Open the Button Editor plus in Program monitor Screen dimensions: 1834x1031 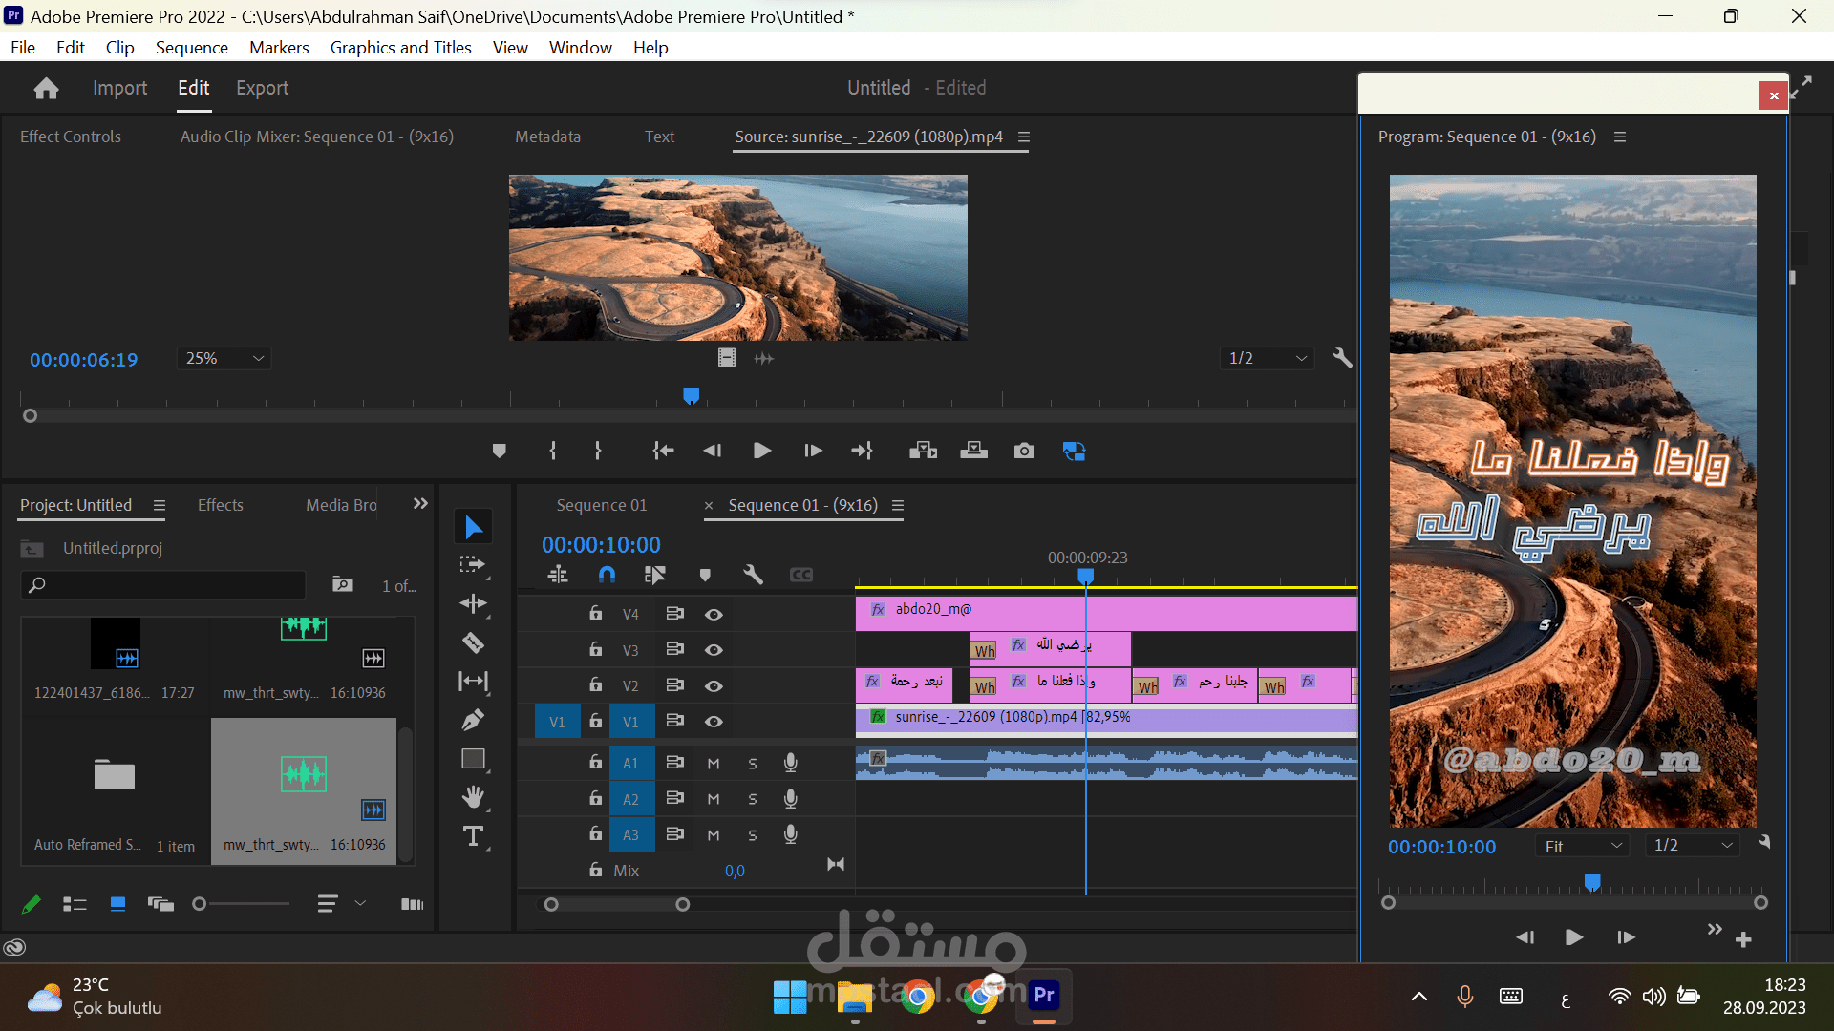[x=1743, y=940]
